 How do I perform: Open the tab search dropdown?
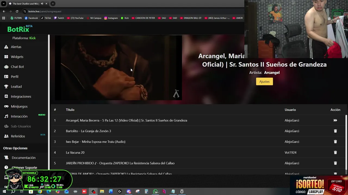(x=4, y=4)
